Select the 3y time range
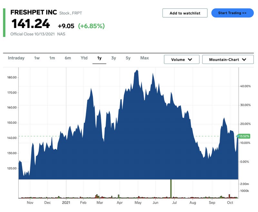 (114, 58)
